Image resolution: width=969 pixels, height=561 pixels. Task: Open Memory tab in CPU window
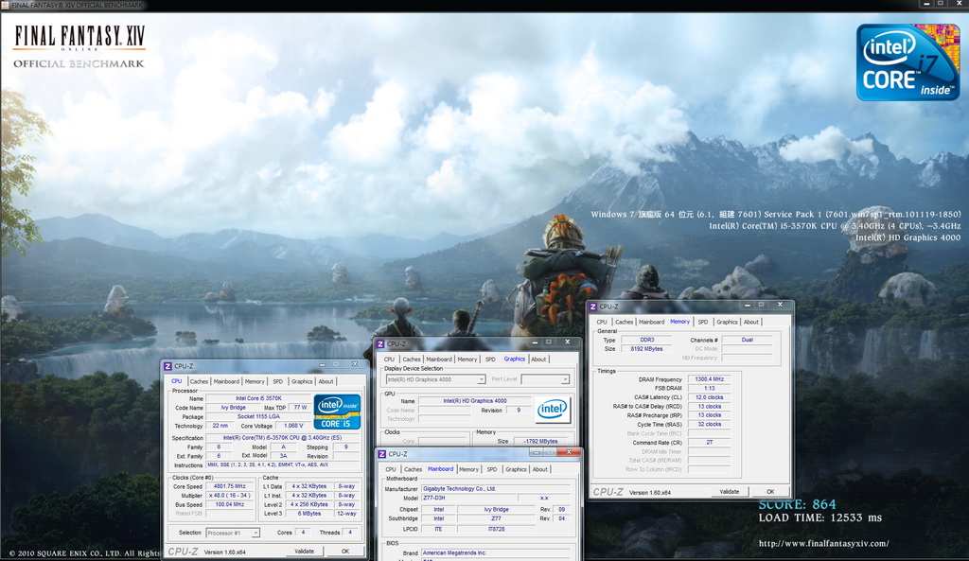pos(254,382)
